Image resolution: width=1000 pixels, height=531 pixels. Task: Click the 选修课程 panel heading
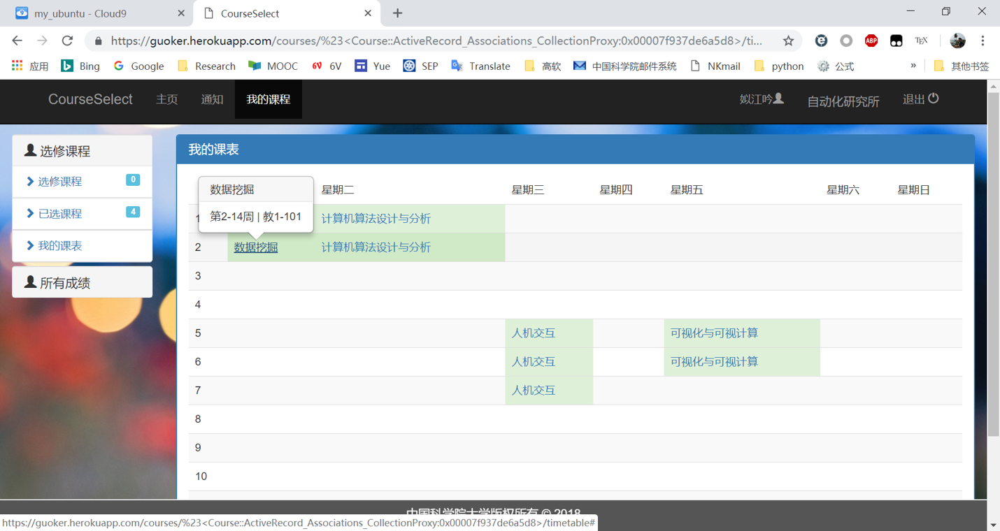click(83, 150)
